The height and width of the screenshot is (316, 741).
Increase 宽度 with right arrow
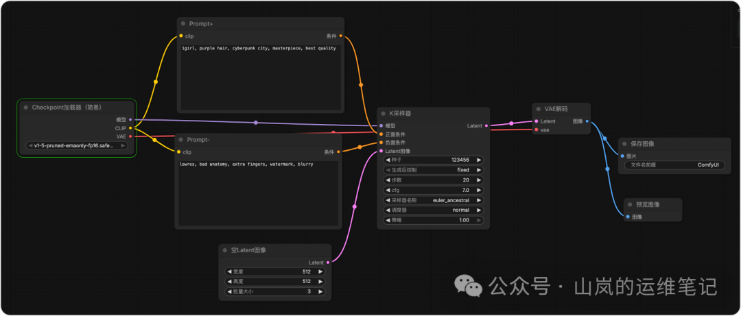pos(320,271)
